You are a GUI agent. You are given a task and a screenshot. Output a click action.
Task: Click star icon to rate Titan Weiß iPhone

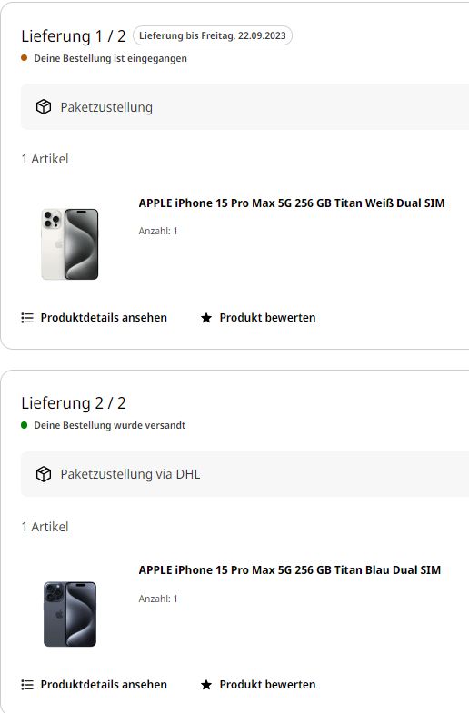click(206, 318)
